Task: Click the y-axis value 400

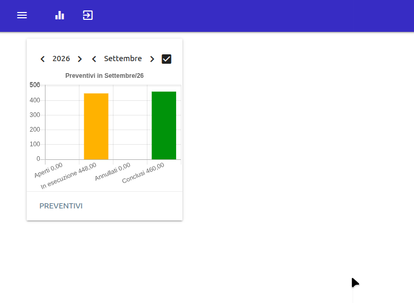Action: [35, 100]
